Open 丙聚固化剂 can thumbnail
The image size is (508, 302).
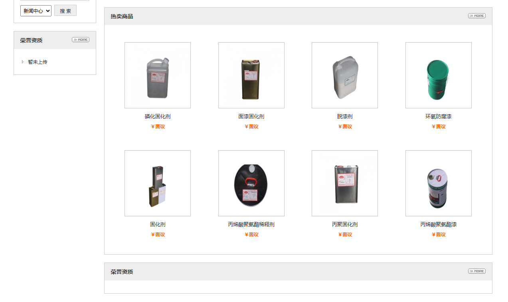point(345,183)
